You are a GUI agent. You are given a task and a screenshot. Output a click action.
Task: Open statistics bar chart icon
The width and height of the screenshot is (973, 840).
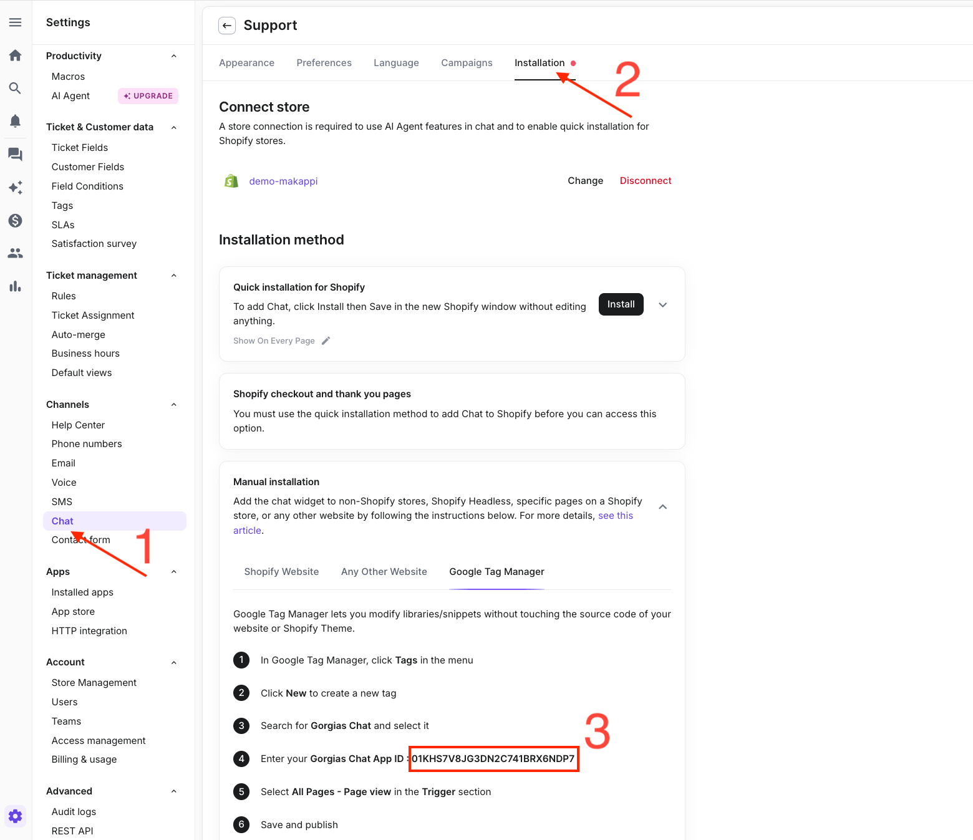(16, 286)
